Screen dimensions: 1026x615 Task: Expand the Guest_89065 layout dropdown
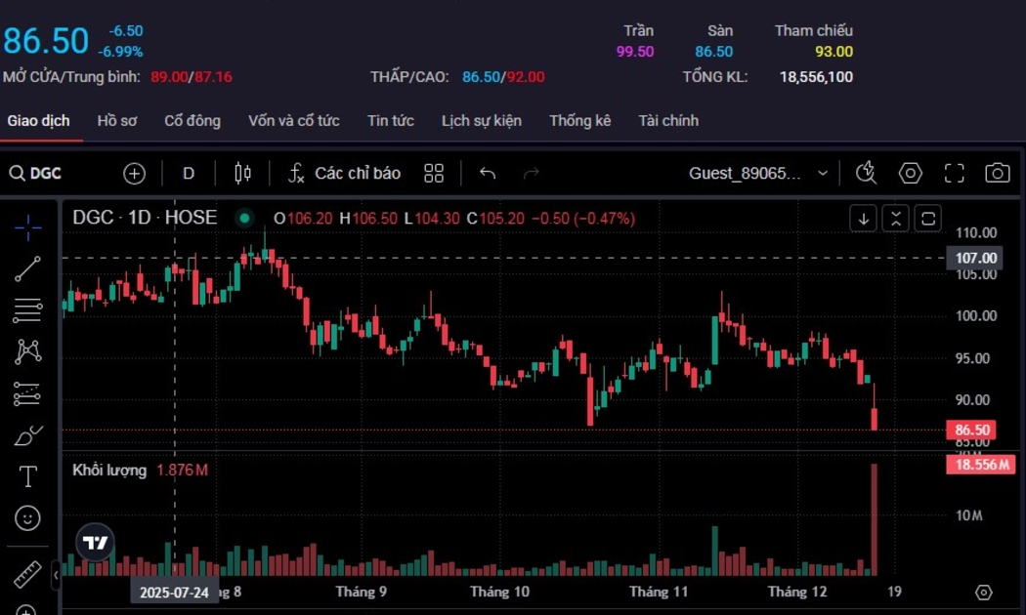coord(822,173)
